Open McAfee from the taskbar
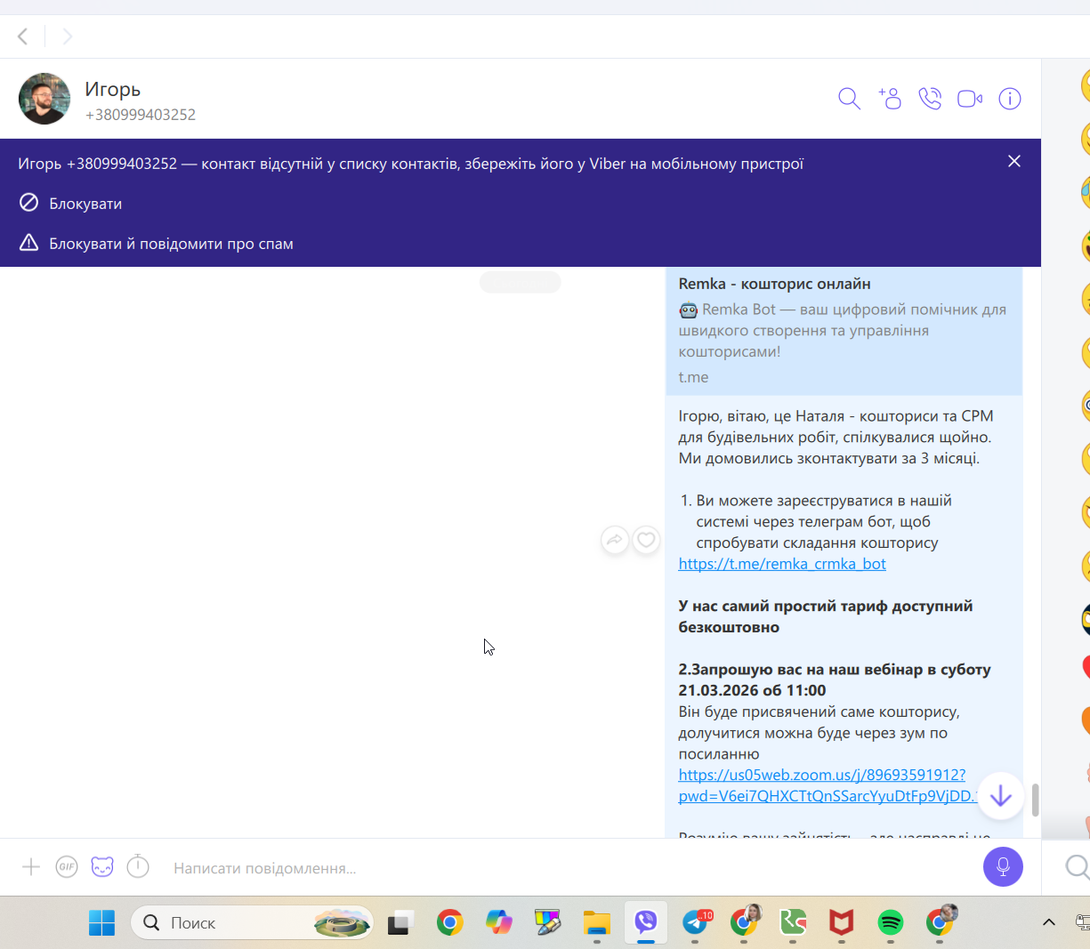The width and height of the screenshot is (1090, 949). 842,923
